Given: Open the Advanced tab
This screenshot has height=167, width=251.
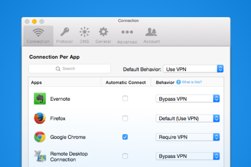Looking at the screenshot, I should [127, 36].
